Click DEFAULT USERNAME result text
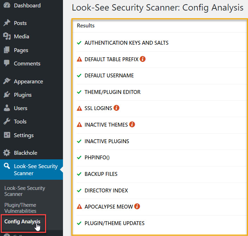Image resolution: width=248 pixels, height=236 pixels. coord(109,76)
